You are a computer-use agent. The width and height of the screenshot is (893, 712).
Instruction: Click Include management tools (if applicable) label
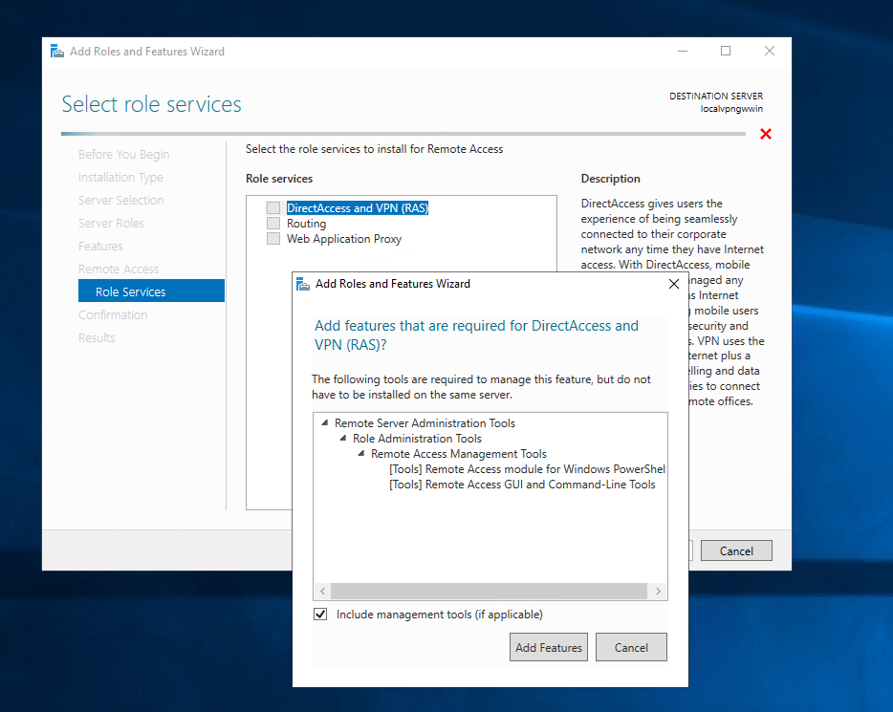[439, 615]
